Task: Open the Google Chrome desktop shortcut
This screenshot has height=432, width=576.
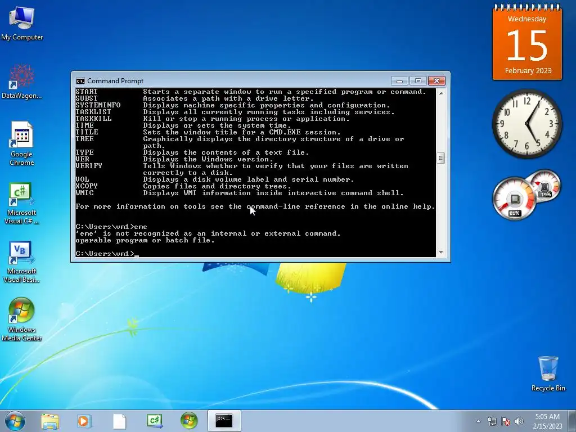Action: (x=22, y=143)
